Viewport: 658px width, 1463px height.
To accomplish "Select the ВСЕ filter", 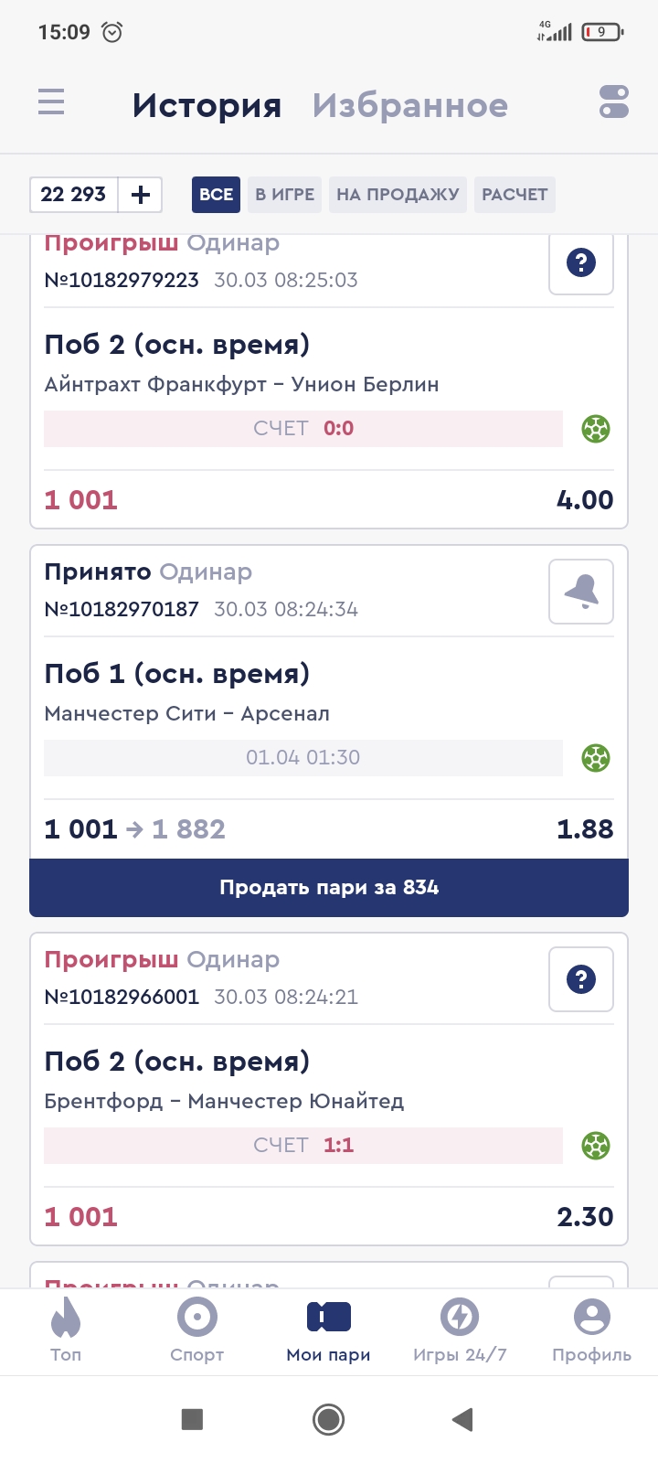I will 216,195.
